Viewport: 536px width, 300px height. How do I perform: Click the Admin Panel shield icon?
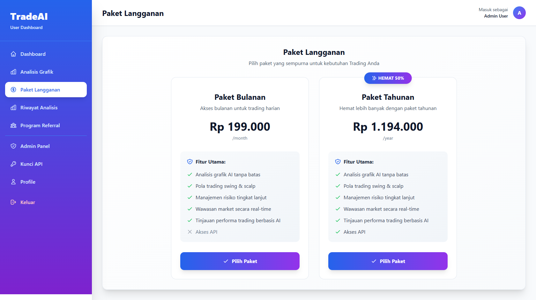(13, 146)
